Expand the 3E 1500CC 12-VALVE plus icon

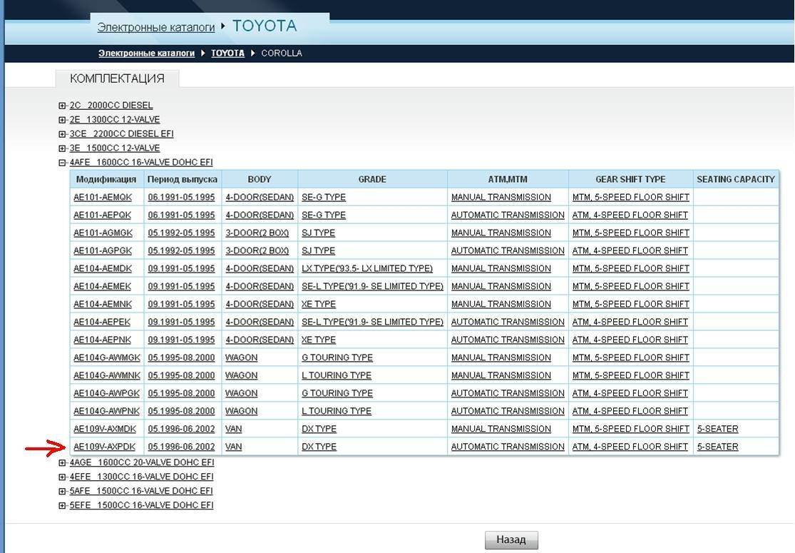click(x=63, y=148)
